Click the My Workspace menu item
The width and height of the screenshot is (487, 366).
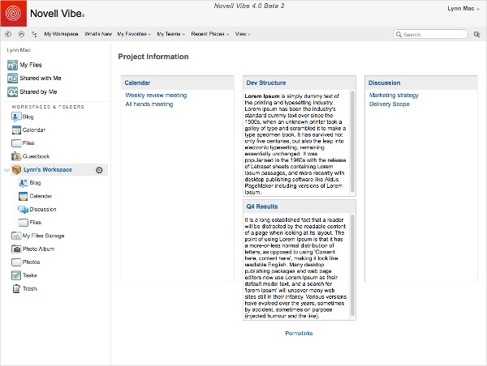click(x=61, y=34)
